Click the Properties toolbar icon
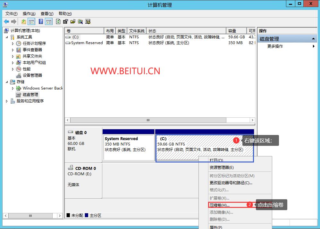 [65, 21]
